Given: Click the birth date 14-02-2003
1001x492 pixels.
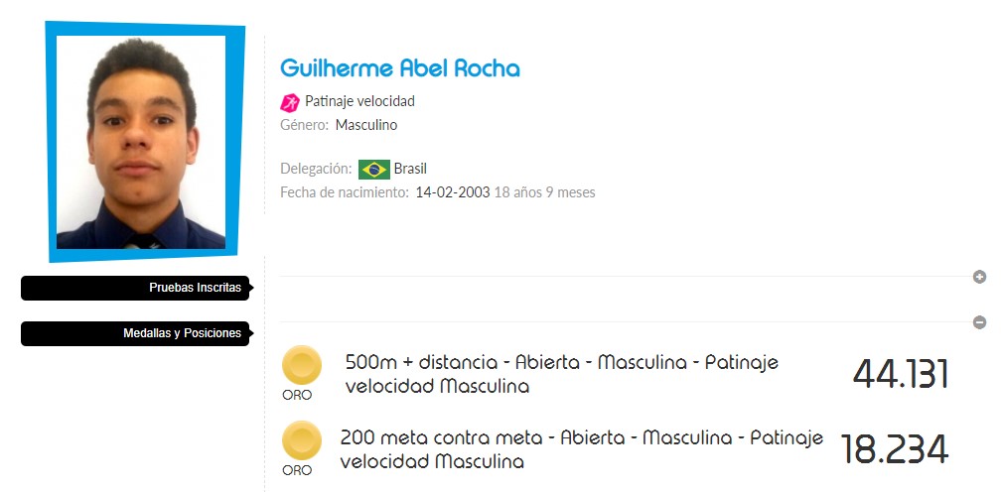Looking at the screenshot, I should [x=453, y=191].
